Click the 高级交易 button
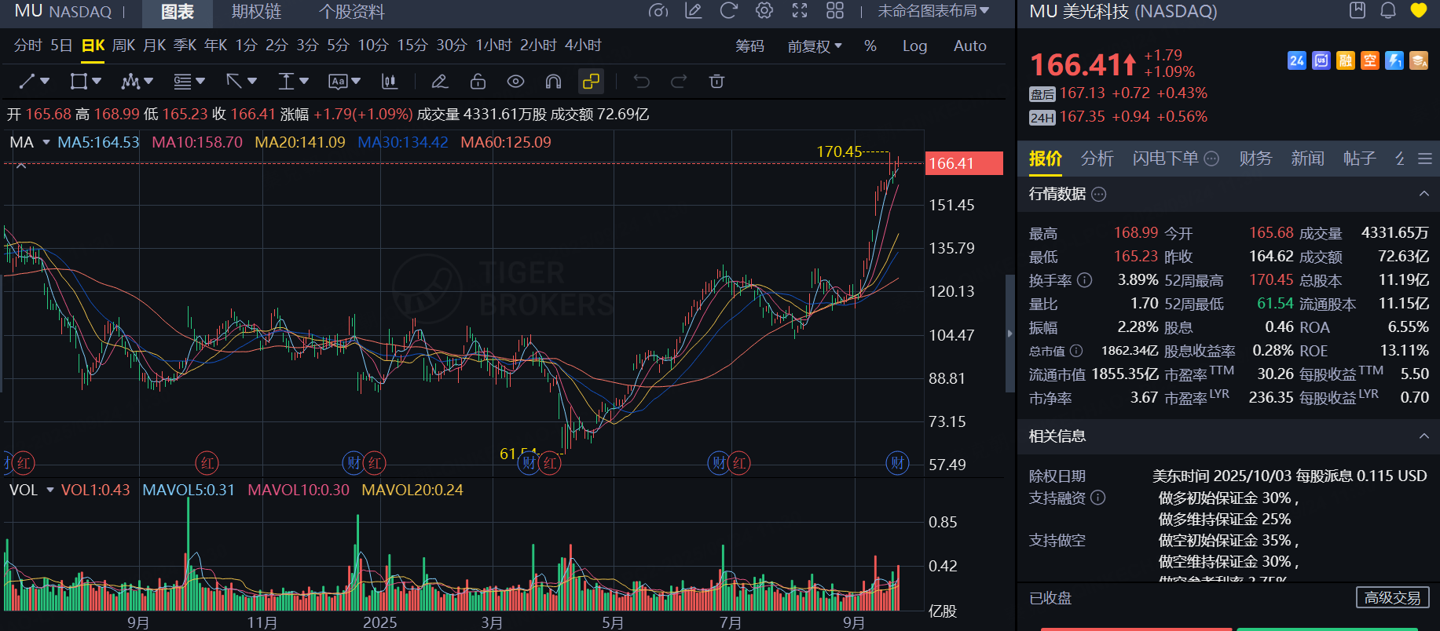Image resolution: width=1440 pixels, height=631 pixels. pyautogui.click(x=1392, y=598)
